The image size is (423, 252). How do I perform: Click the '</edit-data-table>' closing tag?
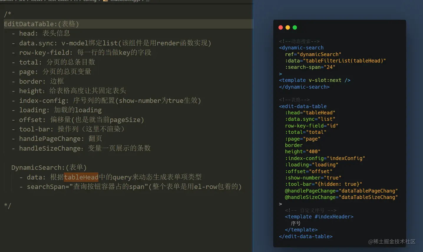(x=306, y=236)
